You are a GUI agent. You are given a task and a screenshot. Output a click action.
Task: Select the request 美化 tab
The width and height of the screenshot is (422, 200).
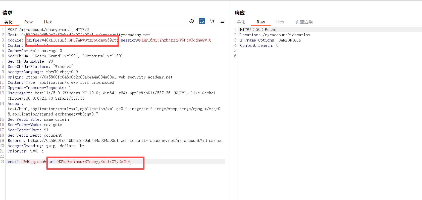(9, 22)
